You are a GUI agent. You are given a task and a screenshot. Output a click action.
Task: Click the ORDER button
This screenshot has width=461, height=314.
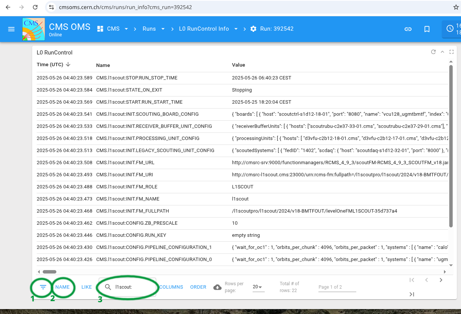click(198, 287)
